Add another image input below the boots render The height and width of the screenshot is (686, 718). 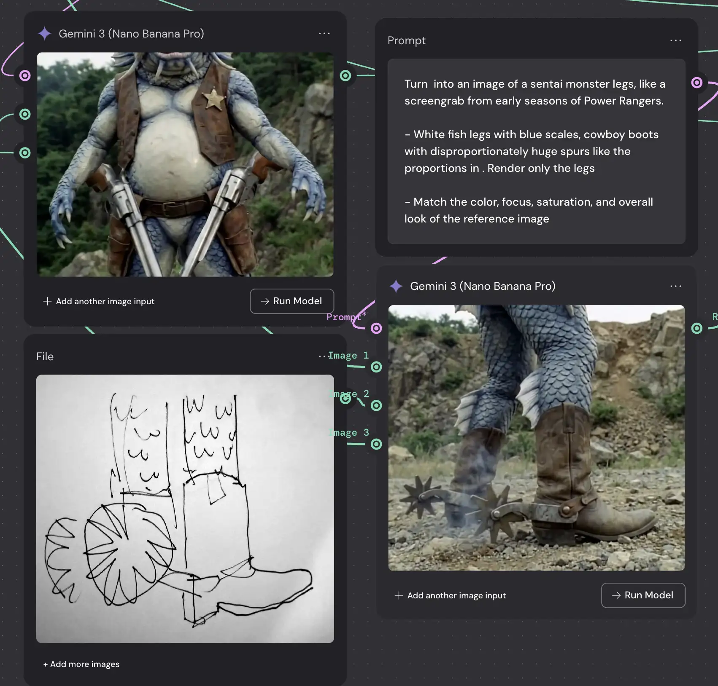pos(450,595)
